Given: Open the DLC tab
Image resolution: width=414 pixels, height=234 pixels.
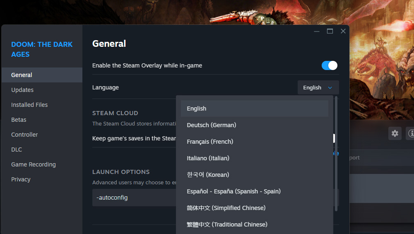Looking at the screenshot, I should pyautogui.click(x=42, y=150).
